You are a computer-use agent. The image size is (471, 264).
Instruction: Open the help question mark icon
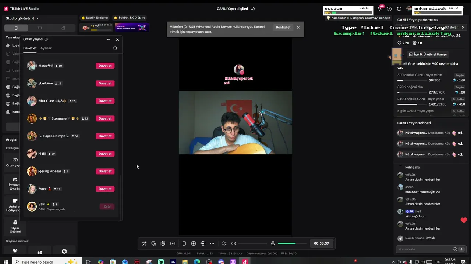(x=389, y=9)
